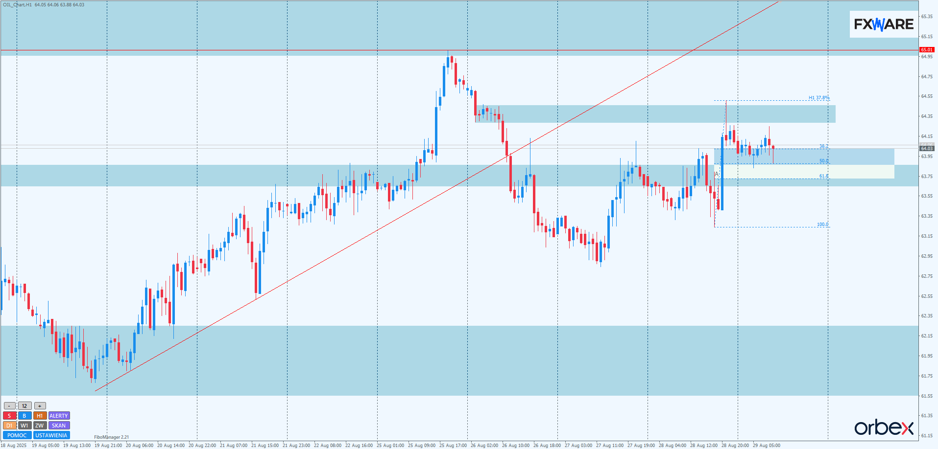Image resolution: width=938 pixels, height=449 pixels.
Task: Click the 26 Aug 18:00 time label
Action: (547, 446)
